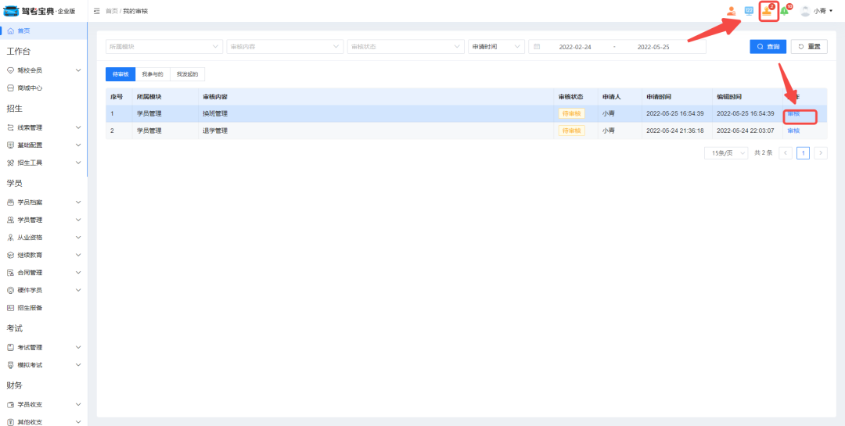Click the orange user icon in header

click(732, 11)
